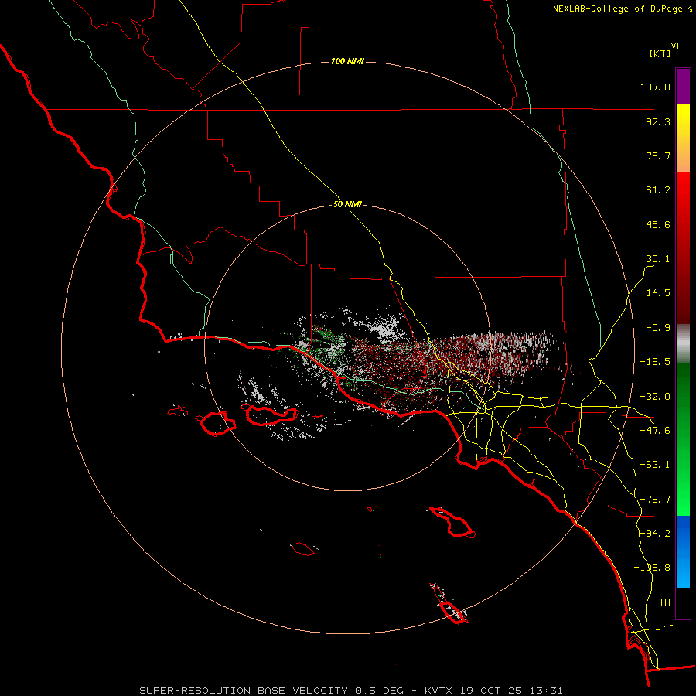The image size is (696, 696).
Task: Select the 76.7 legend value
Action: (658, 155)
